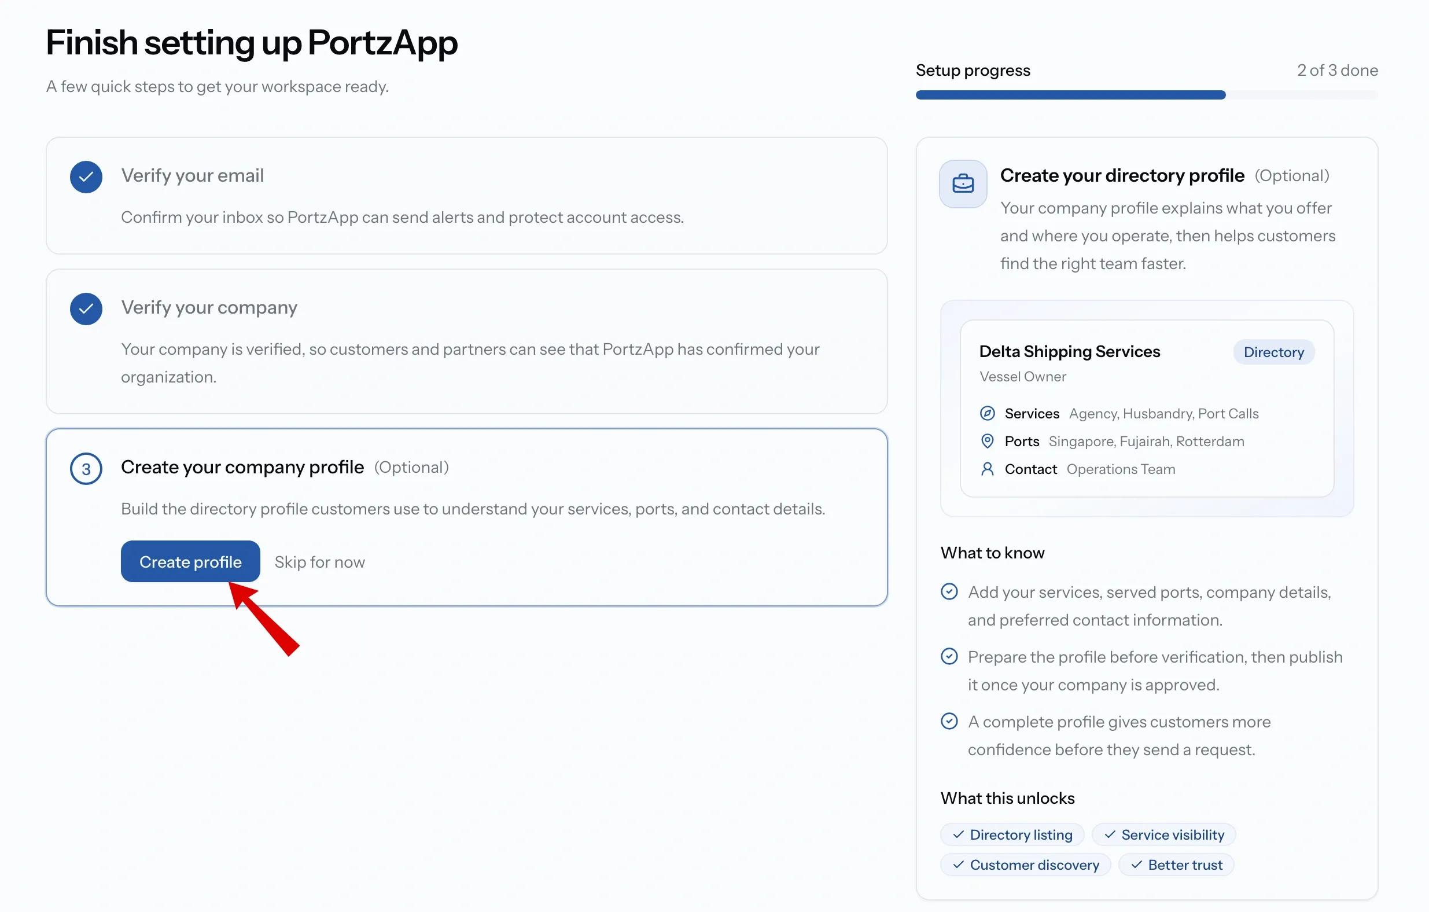Viewport: 1429px width, 912px height.
Task: Click the check mark in Directory listing chip
Action: pos(958,834)
